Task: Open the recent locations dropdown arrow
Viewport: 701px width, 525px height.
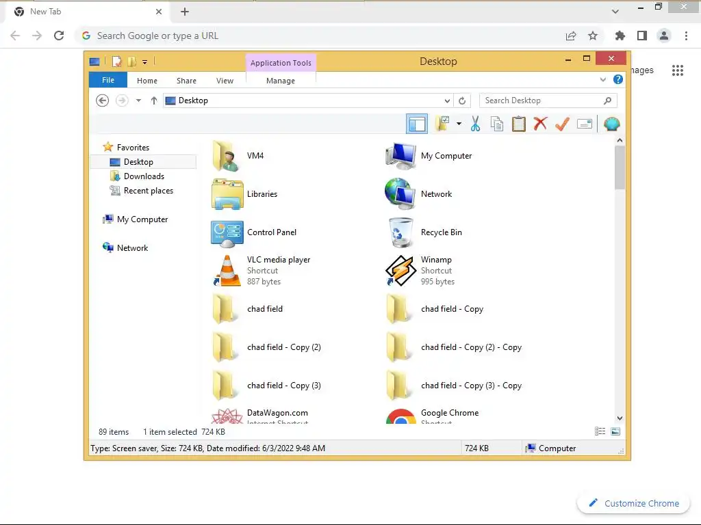Action: pos(138,100)
